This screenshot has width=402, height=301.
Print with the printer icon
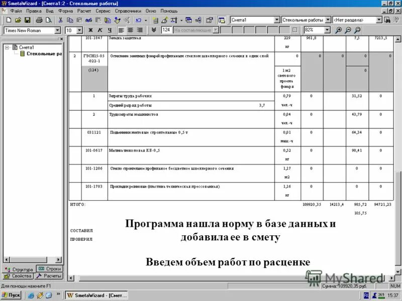[39, 20]
